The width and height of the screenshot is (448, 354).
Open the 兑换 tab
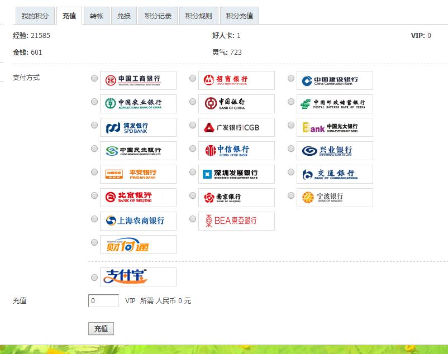point(124,16)
